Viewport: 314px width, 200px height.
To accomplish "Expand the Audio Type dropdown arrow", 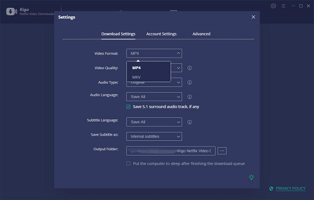I will pos(178,82).
